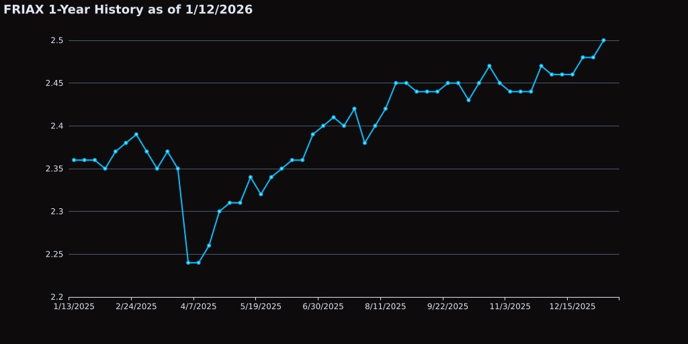The image size is (688, 344).
Task: Select the 2.2 y-axis value label
Action: [x=57, y=297]
